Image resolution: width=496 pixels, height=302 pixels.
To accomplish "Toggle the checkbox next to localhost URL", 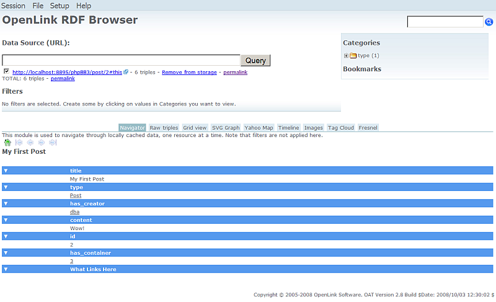I will (6, 71).
